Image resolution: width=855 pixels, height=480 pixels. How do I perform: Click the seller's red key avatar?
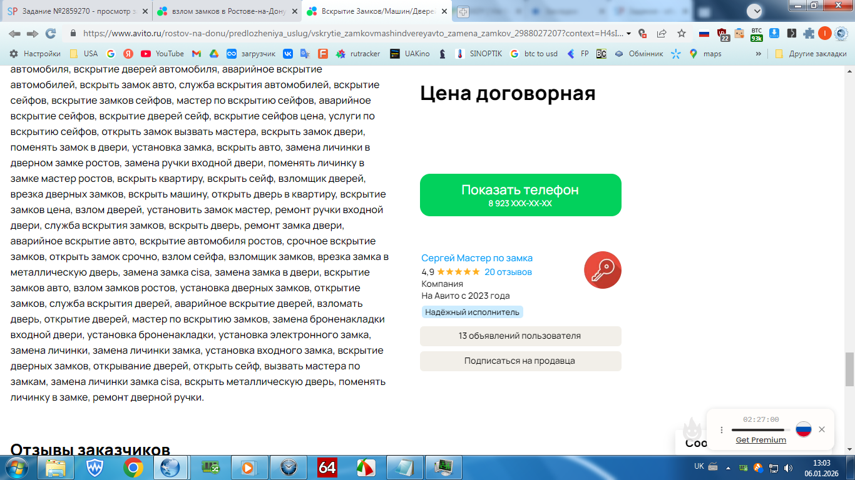coord(603,270)
